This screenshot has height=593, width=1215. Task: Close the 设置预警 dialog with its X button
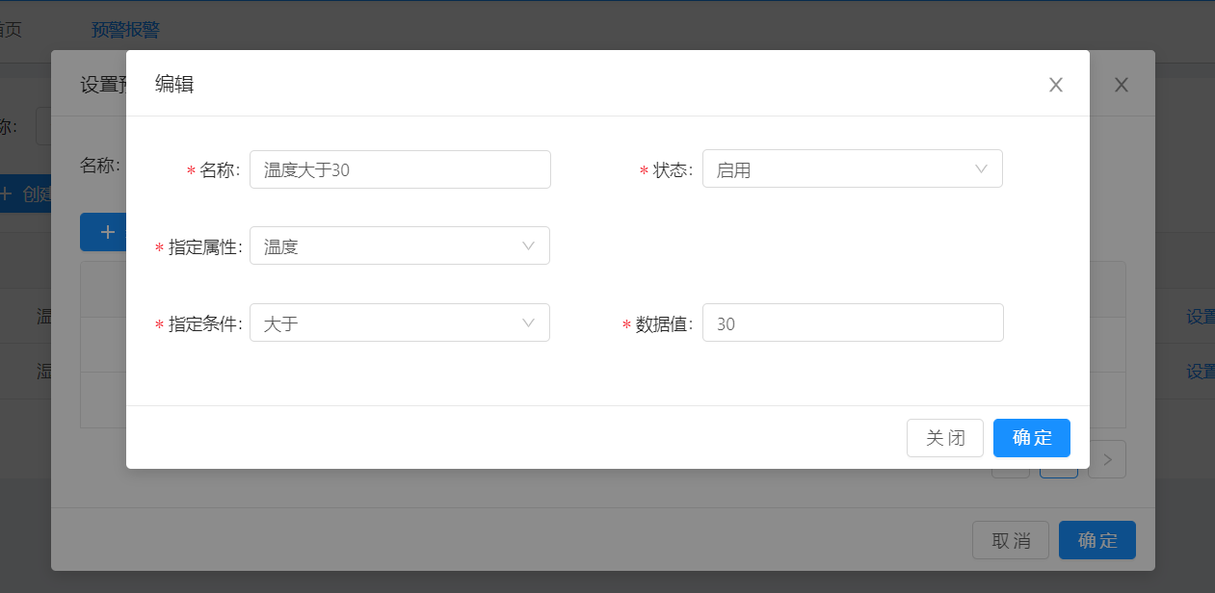pyautogui.click(x=1121, y=85)
